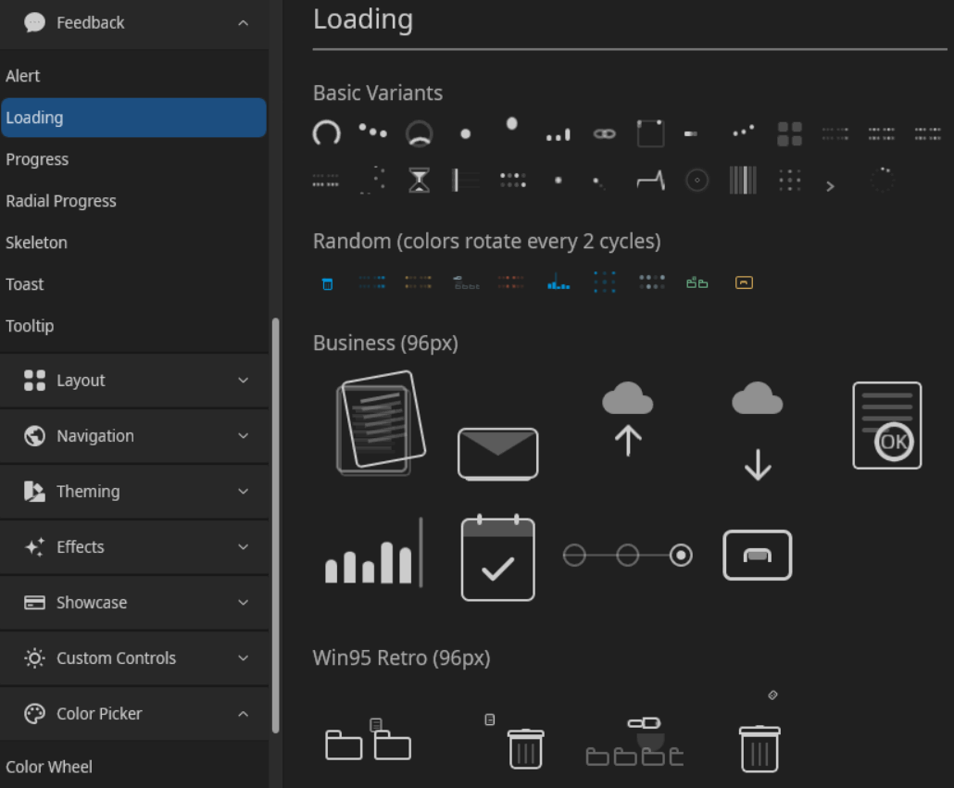This screenshot has height=788, width=954.
Task: Click the cloud upload loading icon
Action: [628, 426]
